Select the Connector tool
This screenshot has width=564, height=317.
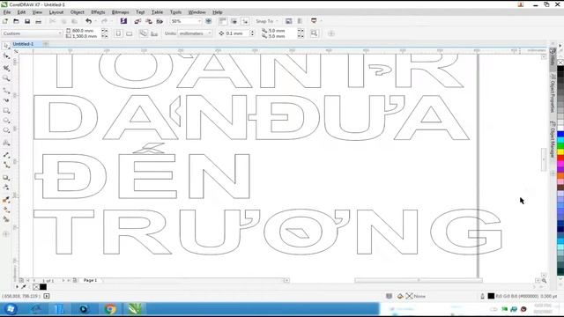pos(6,165)
